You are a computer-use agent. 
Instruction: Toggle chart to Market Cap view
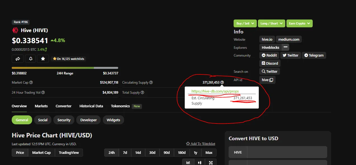point(42,152)
